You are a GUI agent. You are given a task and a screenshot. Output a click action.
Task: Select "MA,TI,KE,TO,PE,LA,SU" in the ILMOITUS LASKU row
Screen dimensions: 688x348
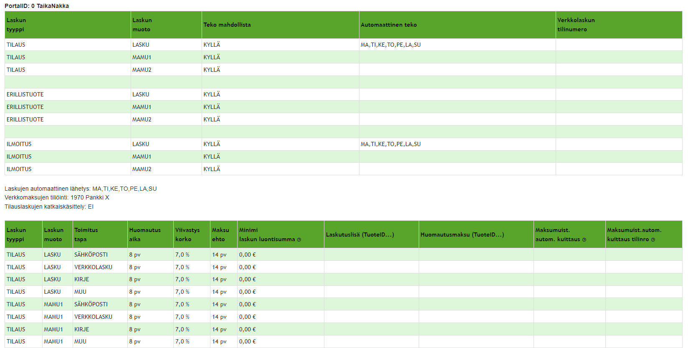point(391,144)
